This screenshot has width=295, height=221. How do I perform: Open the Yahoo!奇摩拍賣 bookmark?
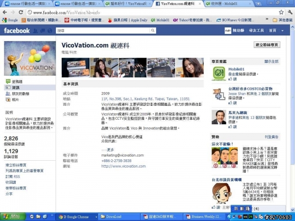coord(192,20)
